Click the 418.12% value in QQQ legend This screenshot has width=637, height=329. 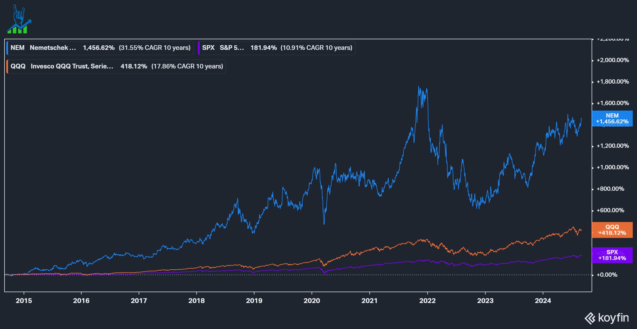pos(134,66)
